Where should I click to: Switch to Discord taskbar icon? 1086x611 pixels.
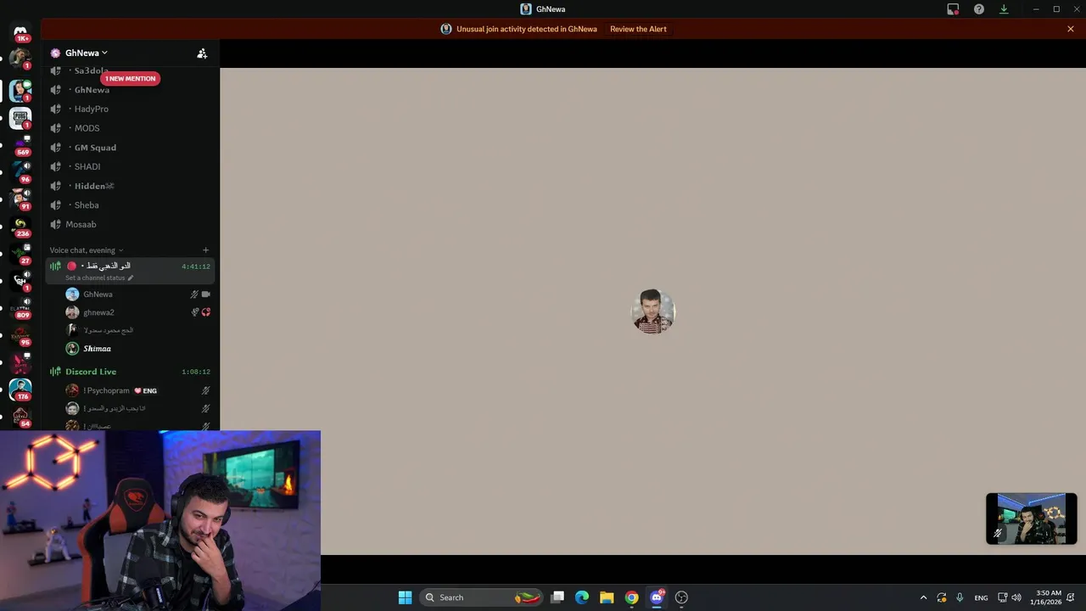click(656, 597)
